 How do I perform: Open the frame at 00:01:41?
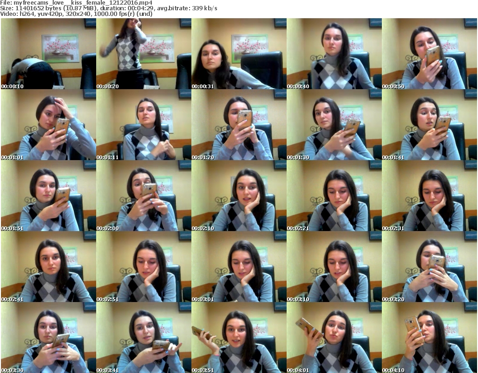pyautogui.click(x=429, y=125)
